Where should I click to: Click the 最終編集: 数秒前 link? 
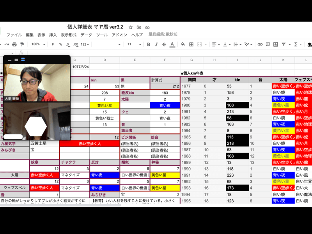pyautogui.click(x=163, y=34)
